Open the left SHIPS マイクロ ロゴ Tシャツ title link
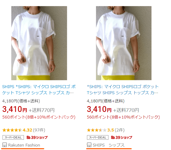Viewport: 171px width, 150px height. point(39,90)
